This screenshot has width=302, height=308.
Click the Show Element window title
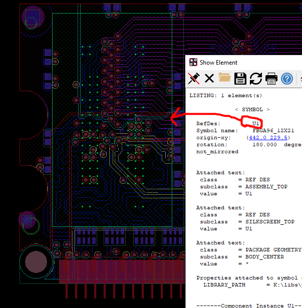point(218,63)
